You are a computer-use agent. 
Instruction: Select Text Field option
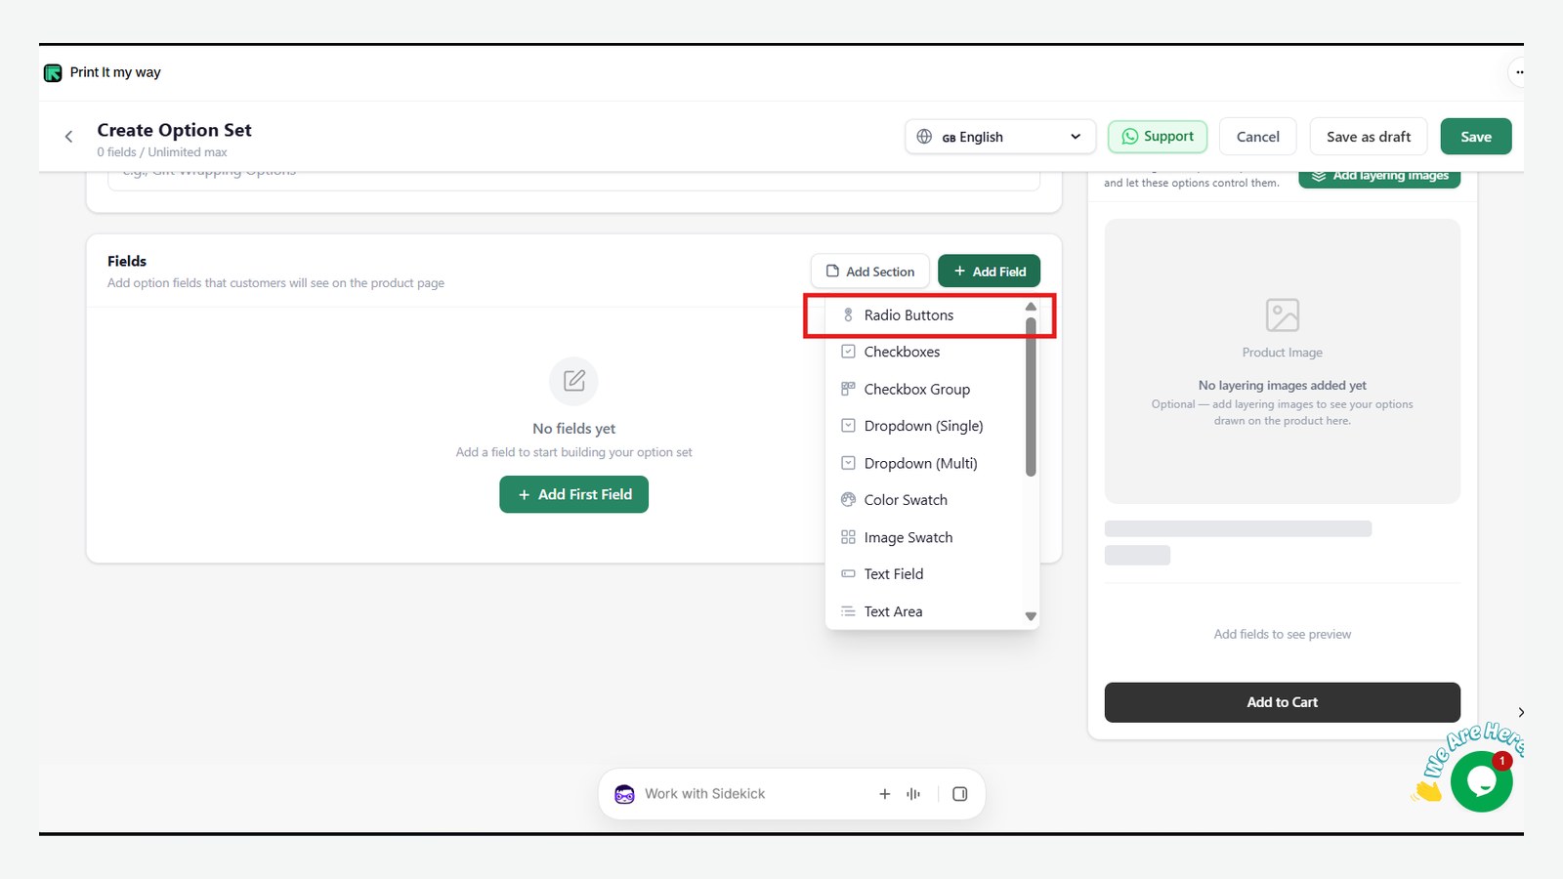(925, 574)
